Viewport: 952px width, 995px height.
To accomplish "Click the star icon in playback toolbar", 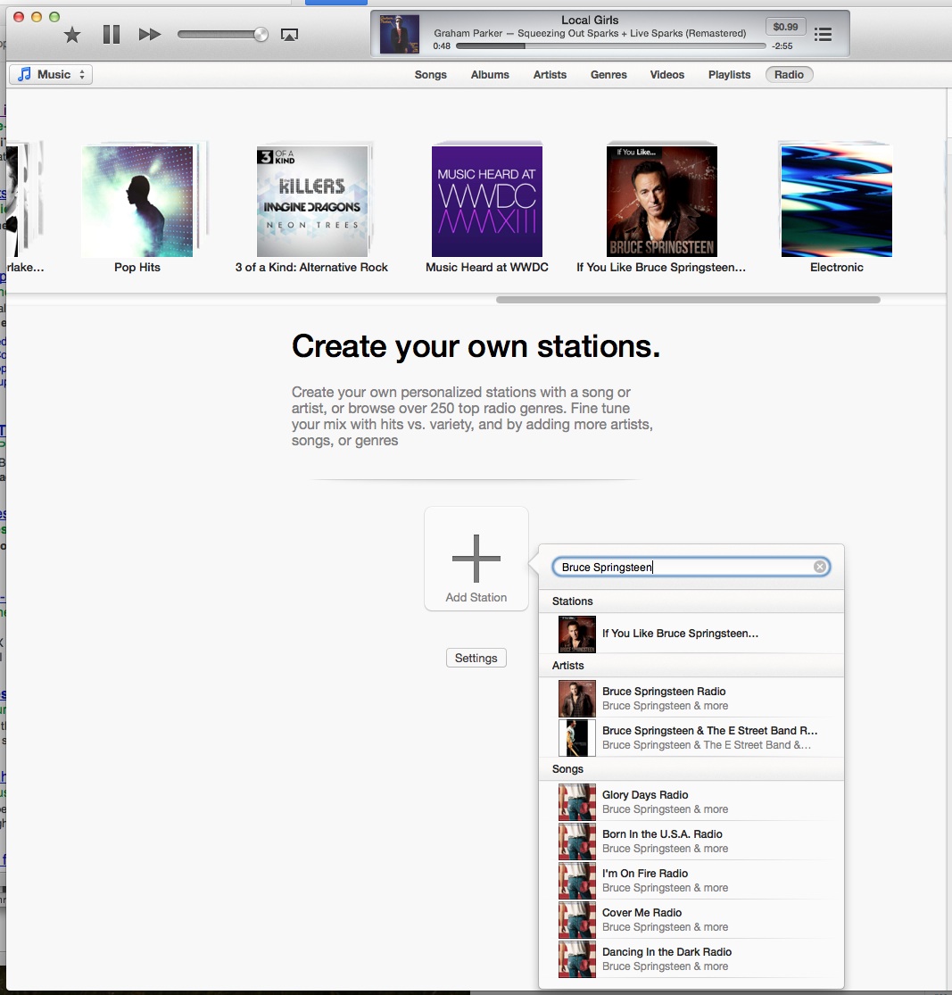I will [x=72, y=35].
